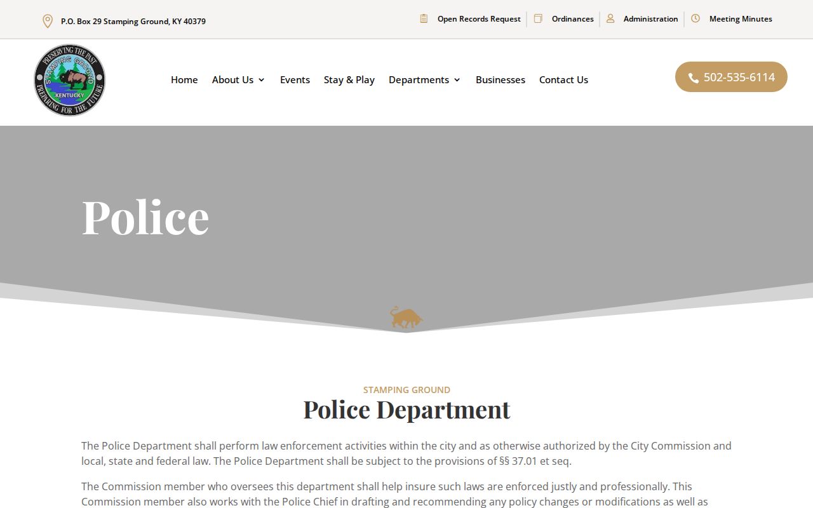Click the clipboard icon beside Open Records Request
813x508 pixels.
click(x=424, y=18)
